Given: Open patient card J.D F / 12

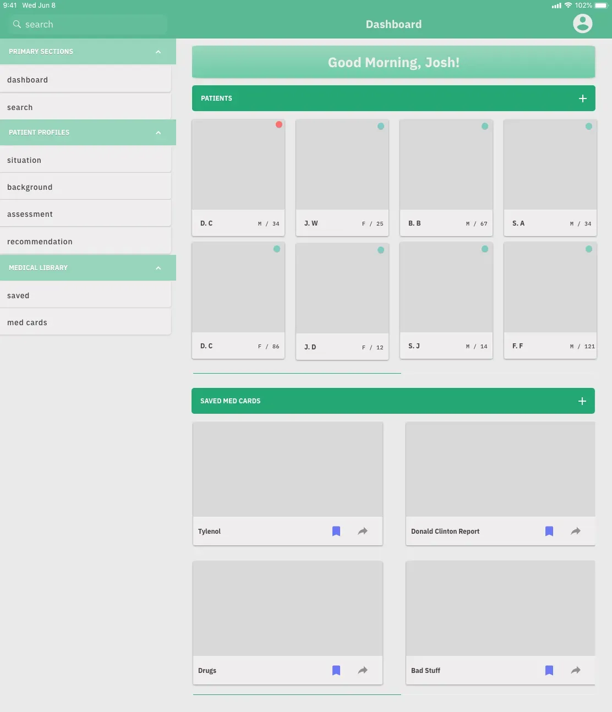Looking at the screenshot, I should [x=342, y=302].
